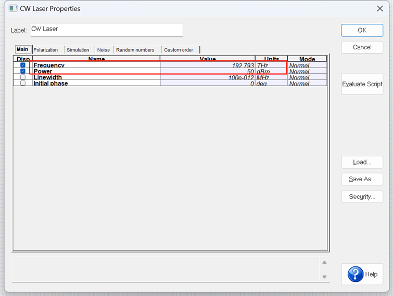Go to the Random numbers tab
This screenshot has width=393, height=296.
point(135,50)
